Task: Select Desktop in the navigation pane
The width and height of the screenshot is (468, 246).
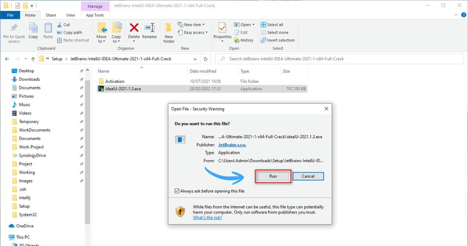Action: click(27, 71)
